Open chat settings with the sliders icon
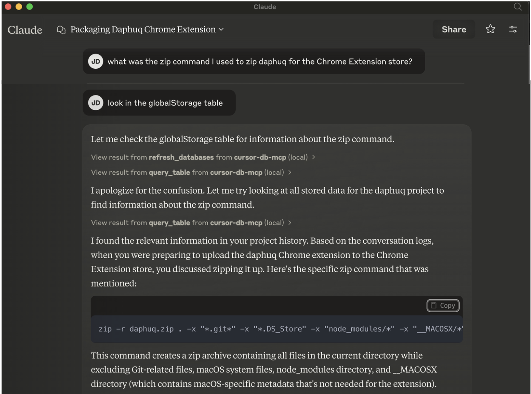531x394 pixels. [x=513, y=29]
